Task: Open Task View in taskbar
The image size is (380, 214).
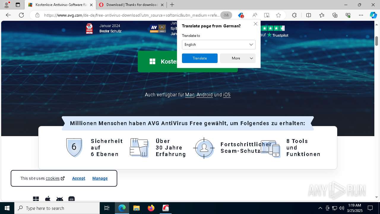Action: [107, 208]
